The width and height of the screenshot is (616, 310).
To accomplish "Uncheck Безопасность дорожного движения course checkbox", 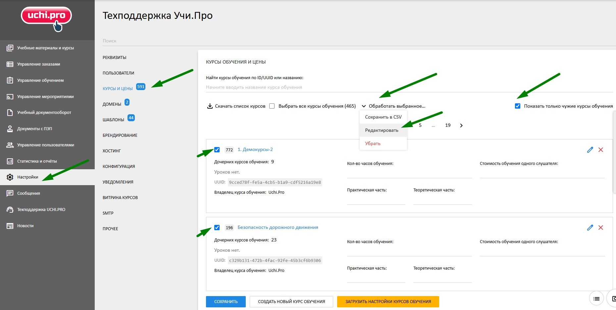I will (x=217, y=228).
